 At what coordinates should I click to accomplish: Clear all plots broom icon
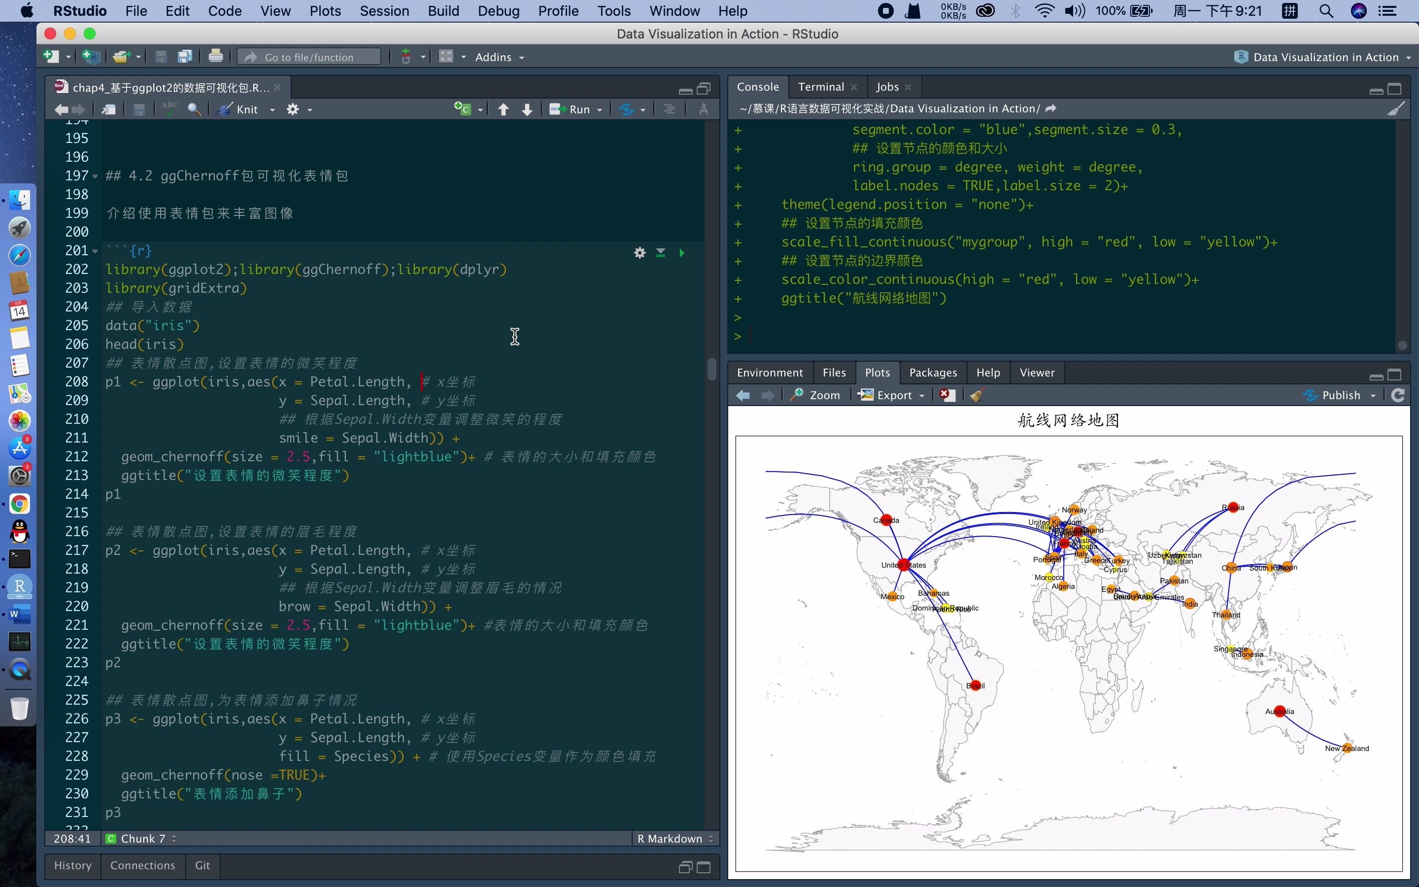[x=976, y=395]
